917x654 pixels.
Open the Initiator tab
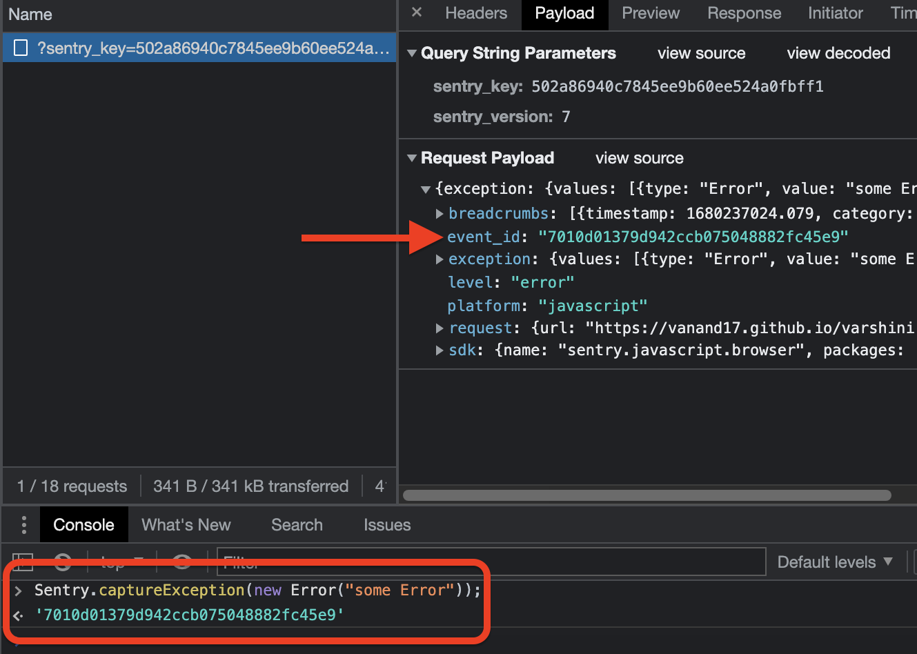(x=835, y=13)
